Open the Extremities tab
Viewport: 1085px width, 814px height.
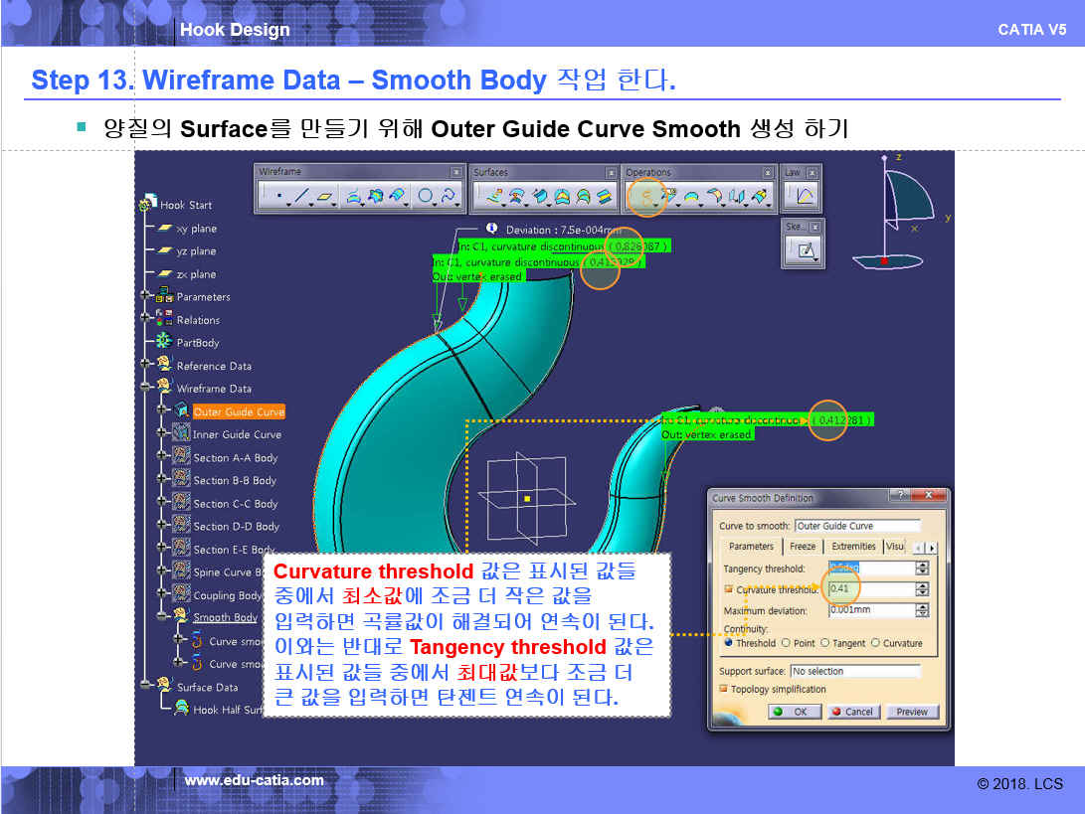(x=853, y=547)
